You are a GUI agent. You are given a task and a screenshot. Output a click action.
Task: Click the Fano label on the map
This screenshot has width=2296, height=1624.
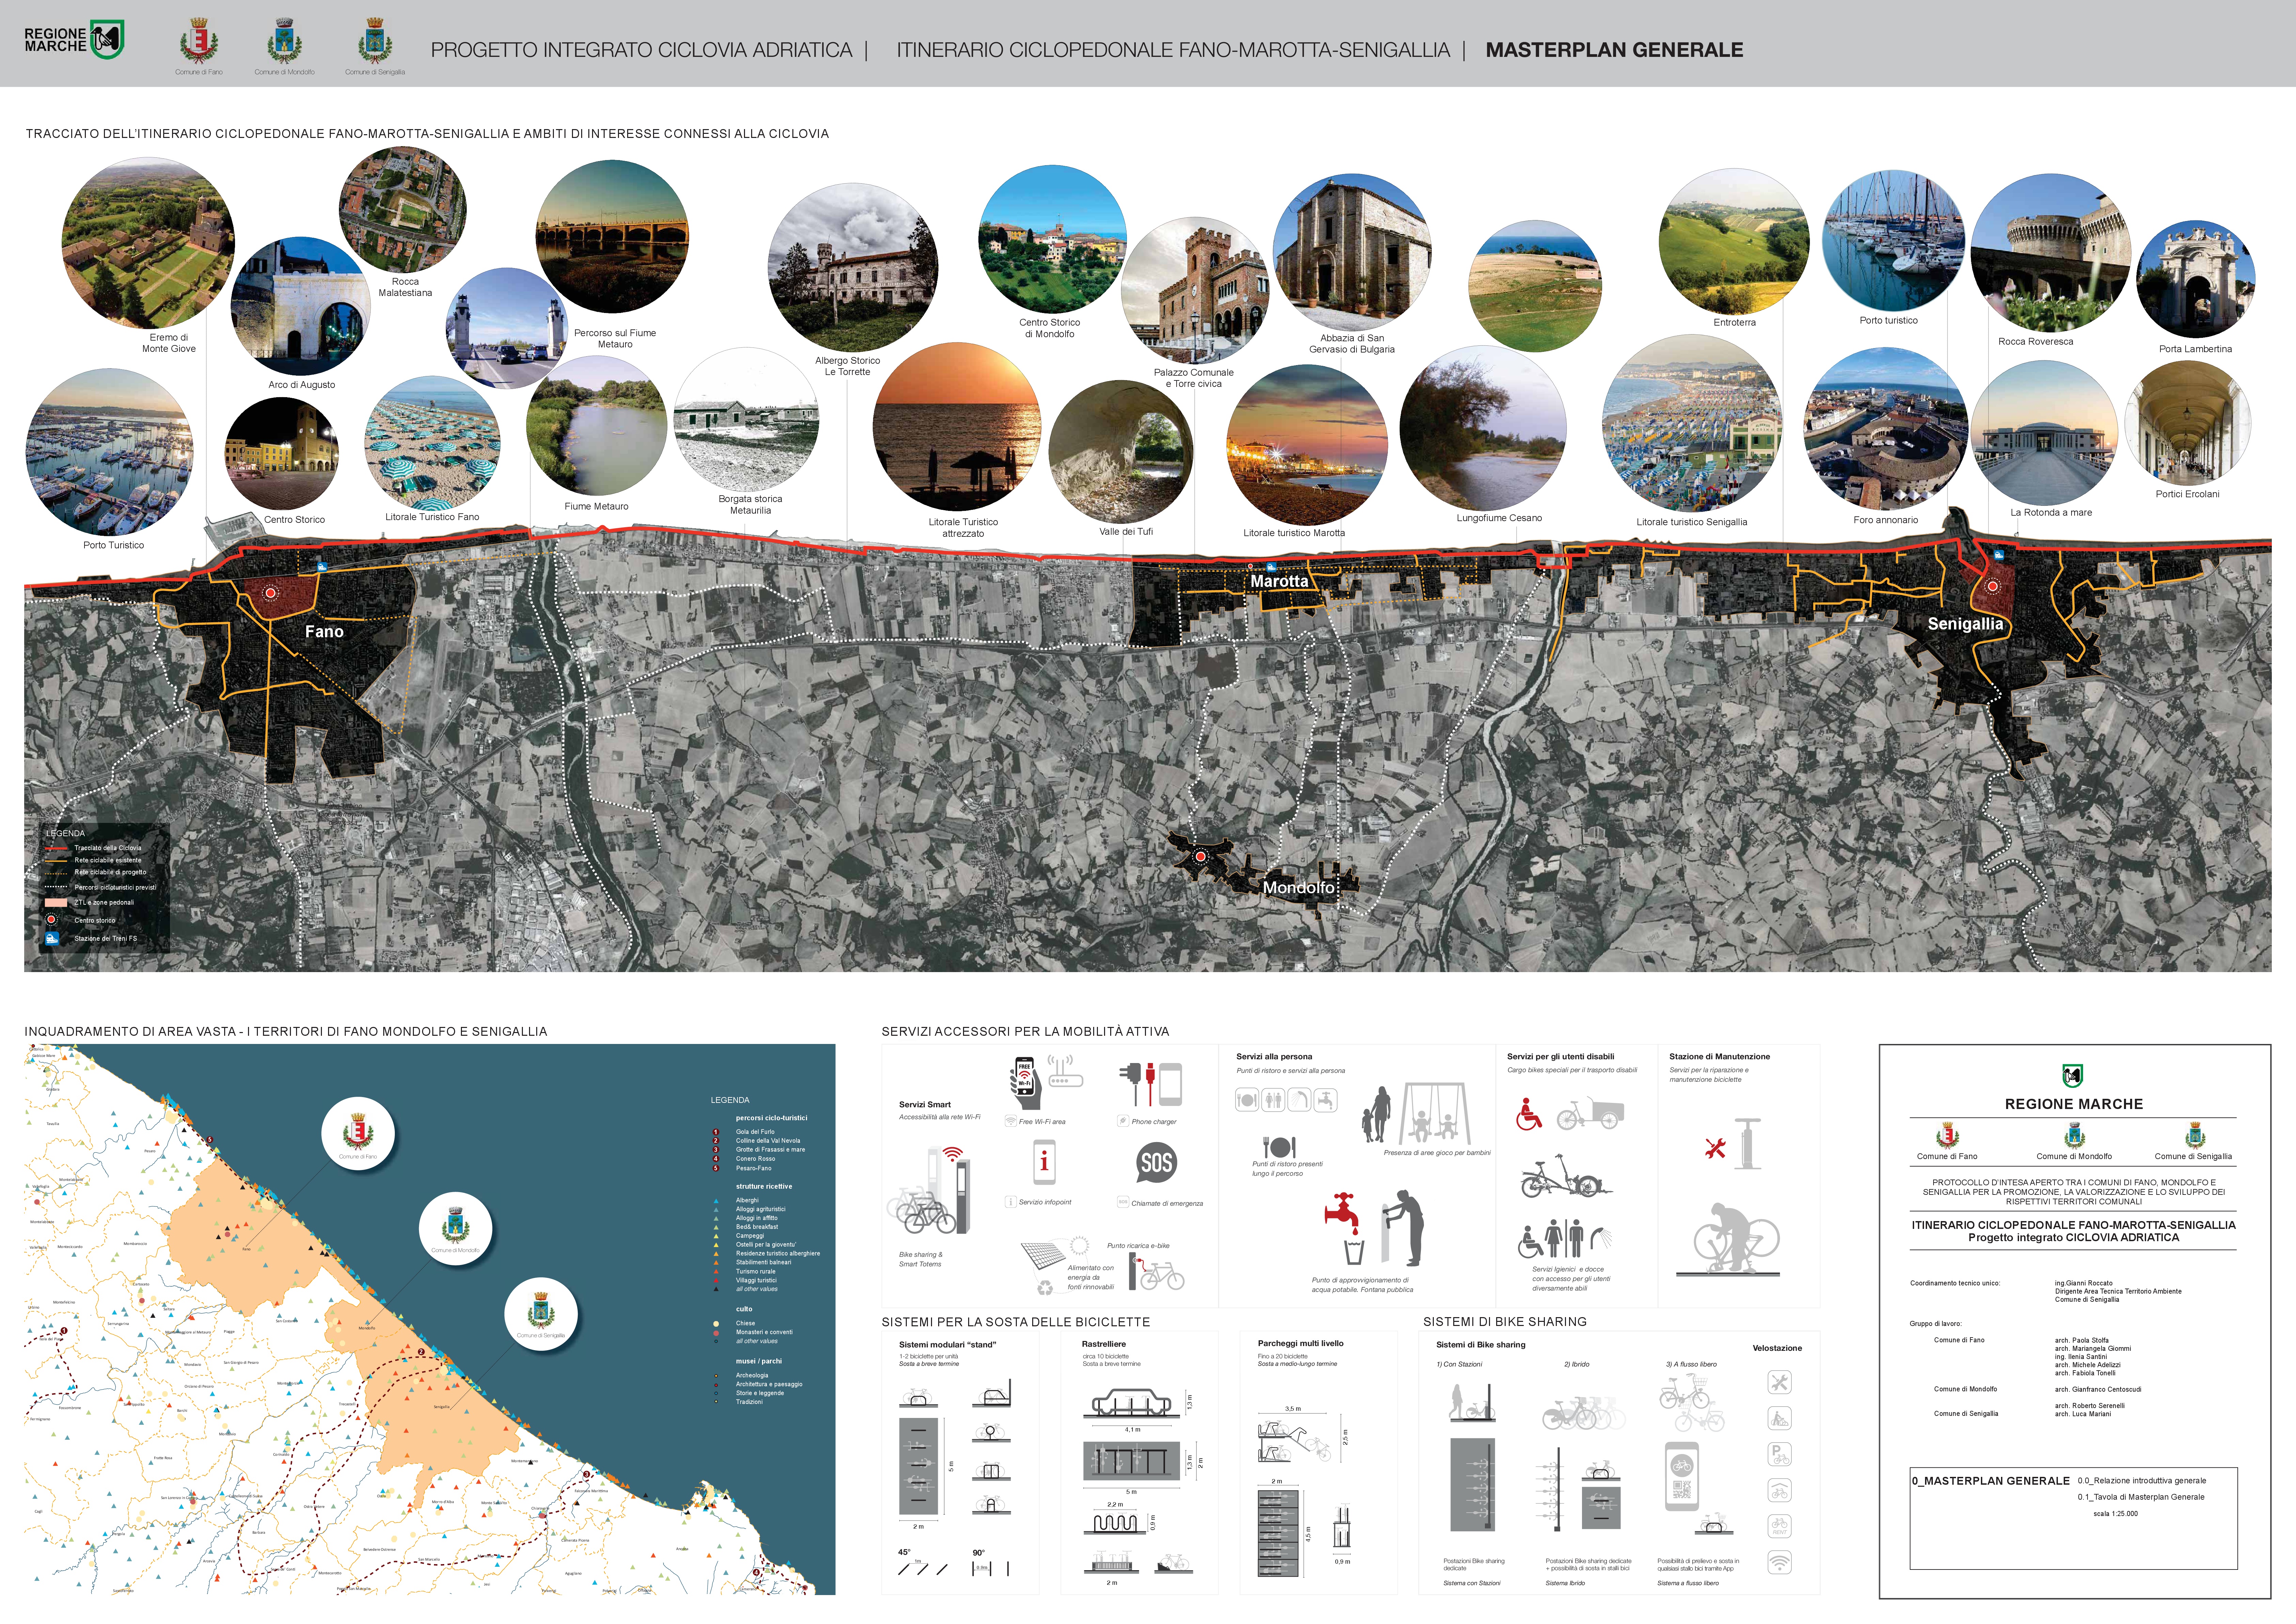coord(324,632)
